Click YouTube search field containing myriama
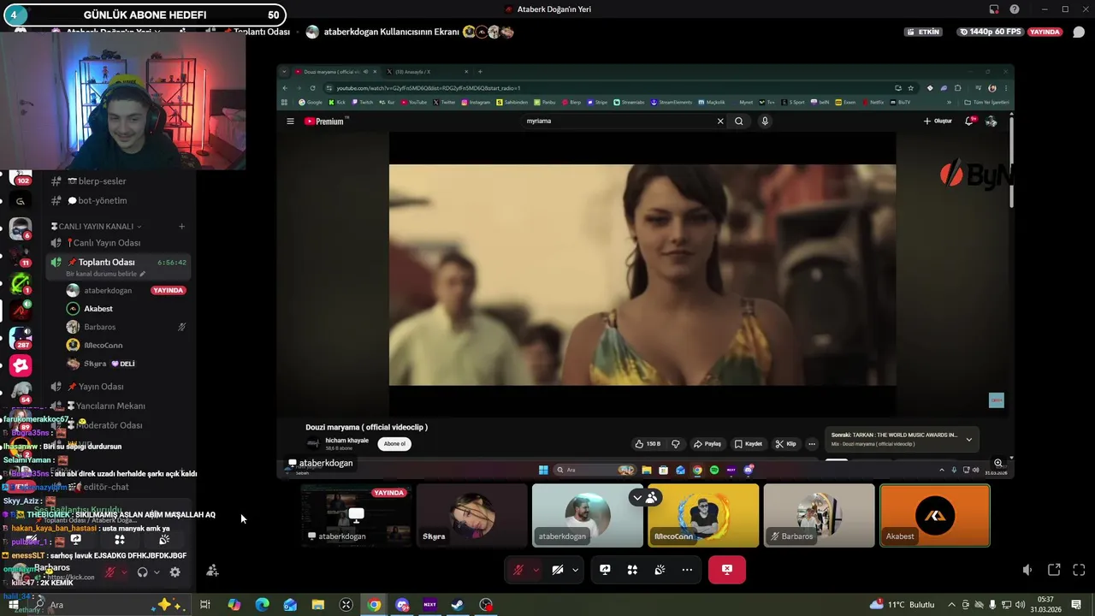 tap(619, 121)
